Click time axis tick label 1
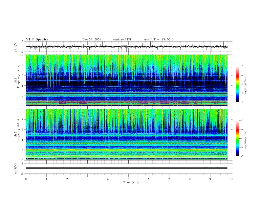Viewport: 260px width, 201px height. coord(46,179)
